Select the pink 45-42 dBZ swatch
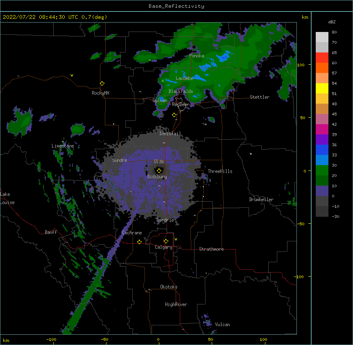 (322, 119)
